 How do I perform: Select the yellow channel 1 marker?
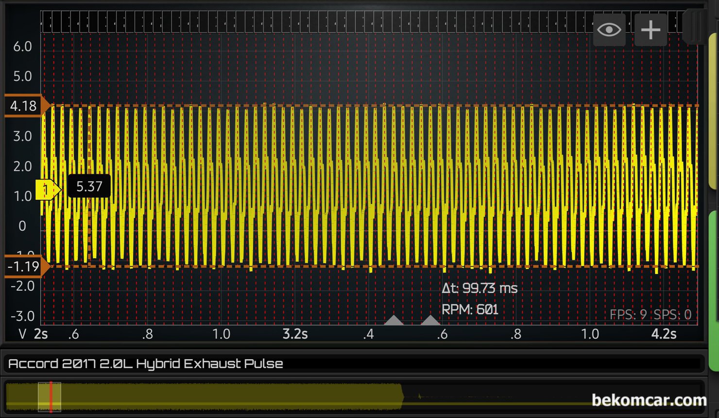point(47,189)
